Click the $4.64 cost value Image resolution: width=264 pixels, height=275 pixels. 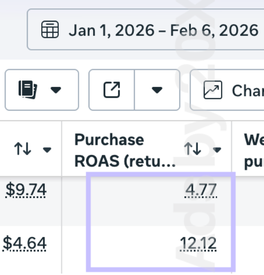click(x=25, y=243)
